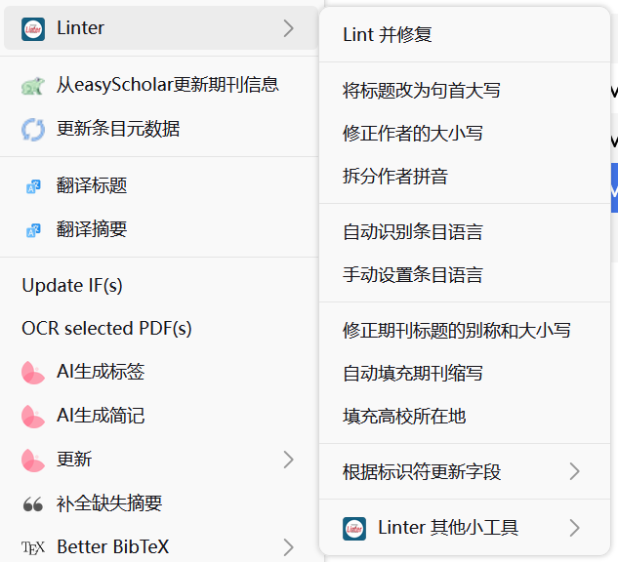Click the update item metadata refresh icon
The width and height of the screenshot is (618, 562).
tap(33, 129)
